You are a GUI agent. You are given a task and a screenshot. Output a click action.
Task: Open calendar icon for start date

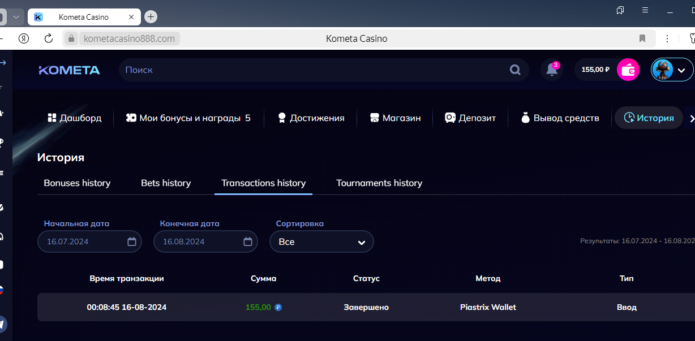pyautogui.click(x=132, y=241)
